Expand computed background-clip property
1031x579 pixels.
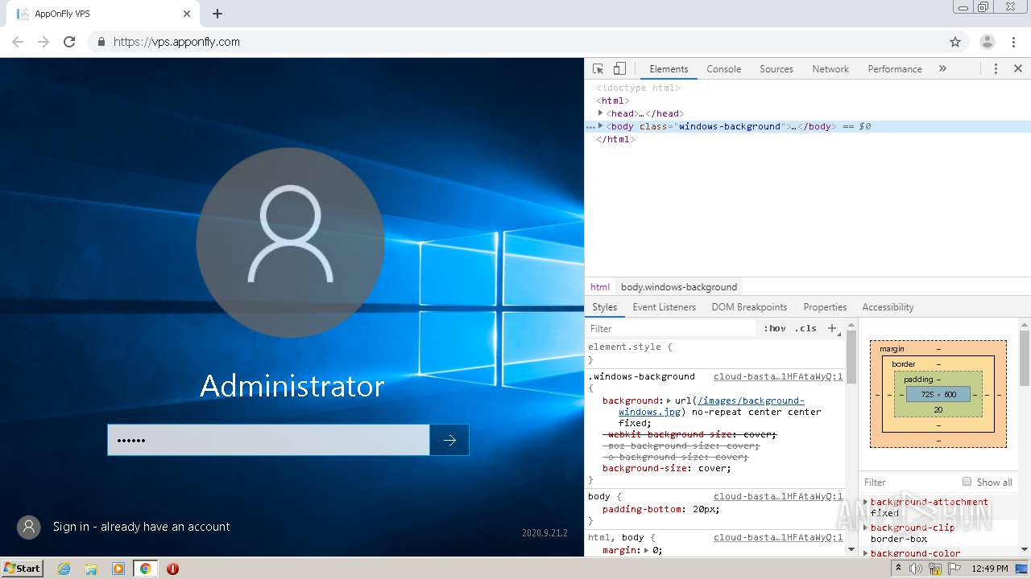866,528
